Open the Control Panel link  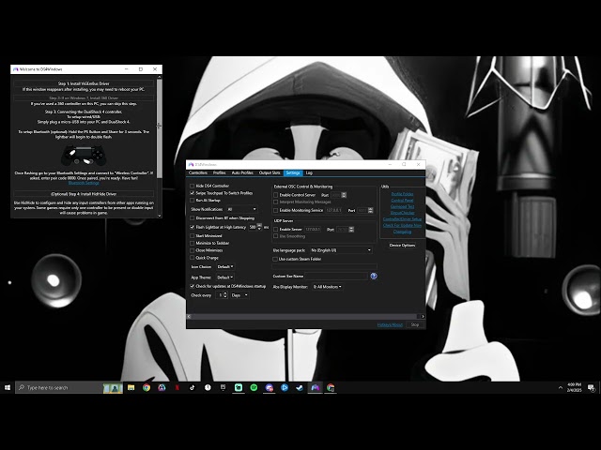[402, 200]
